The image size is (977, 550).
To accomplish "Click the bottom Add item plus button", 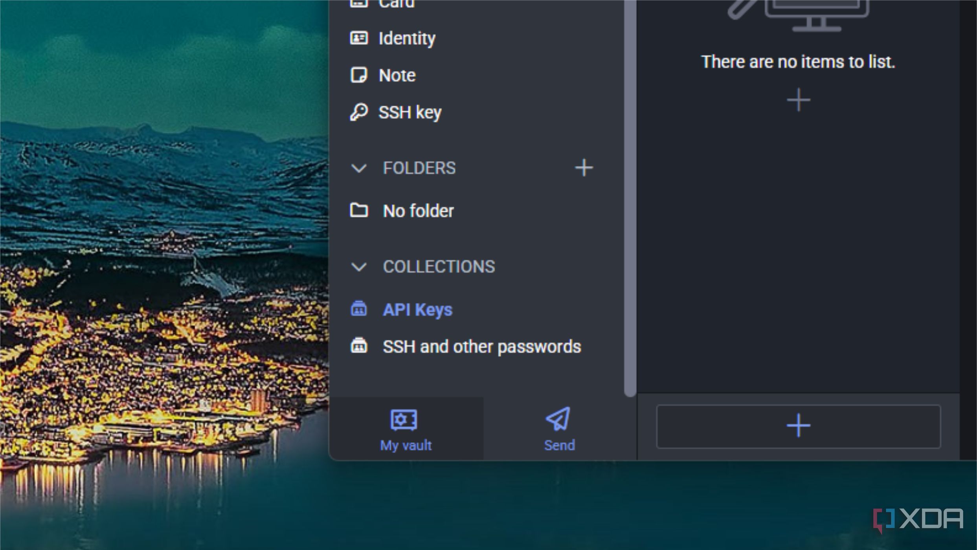I will (798, 427).
